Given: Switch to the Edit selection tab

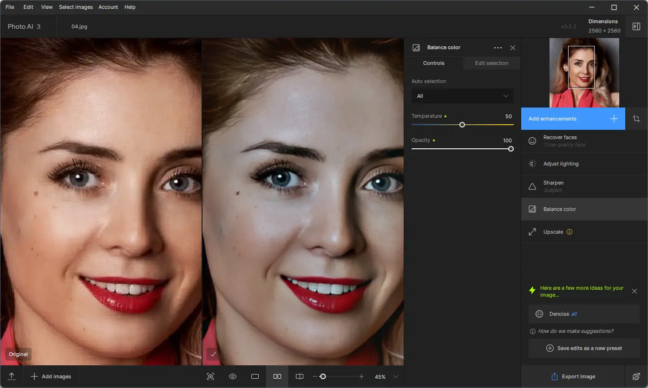Looking at the screenshot, I should pos(491,63).
